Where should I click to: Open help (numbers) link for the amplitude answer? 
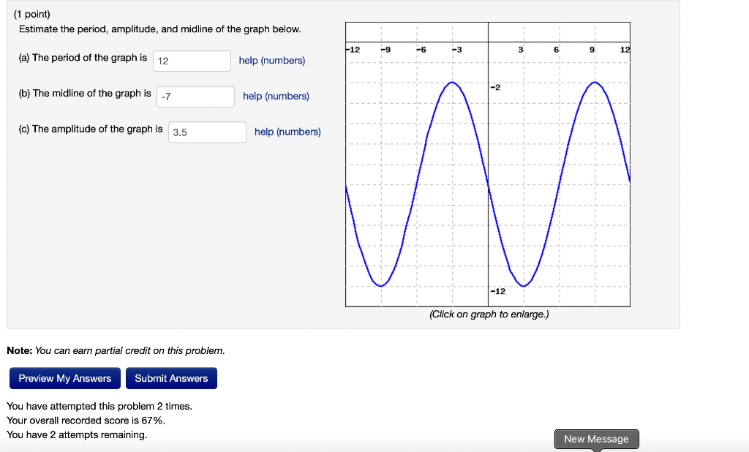[x=287, y=132]
